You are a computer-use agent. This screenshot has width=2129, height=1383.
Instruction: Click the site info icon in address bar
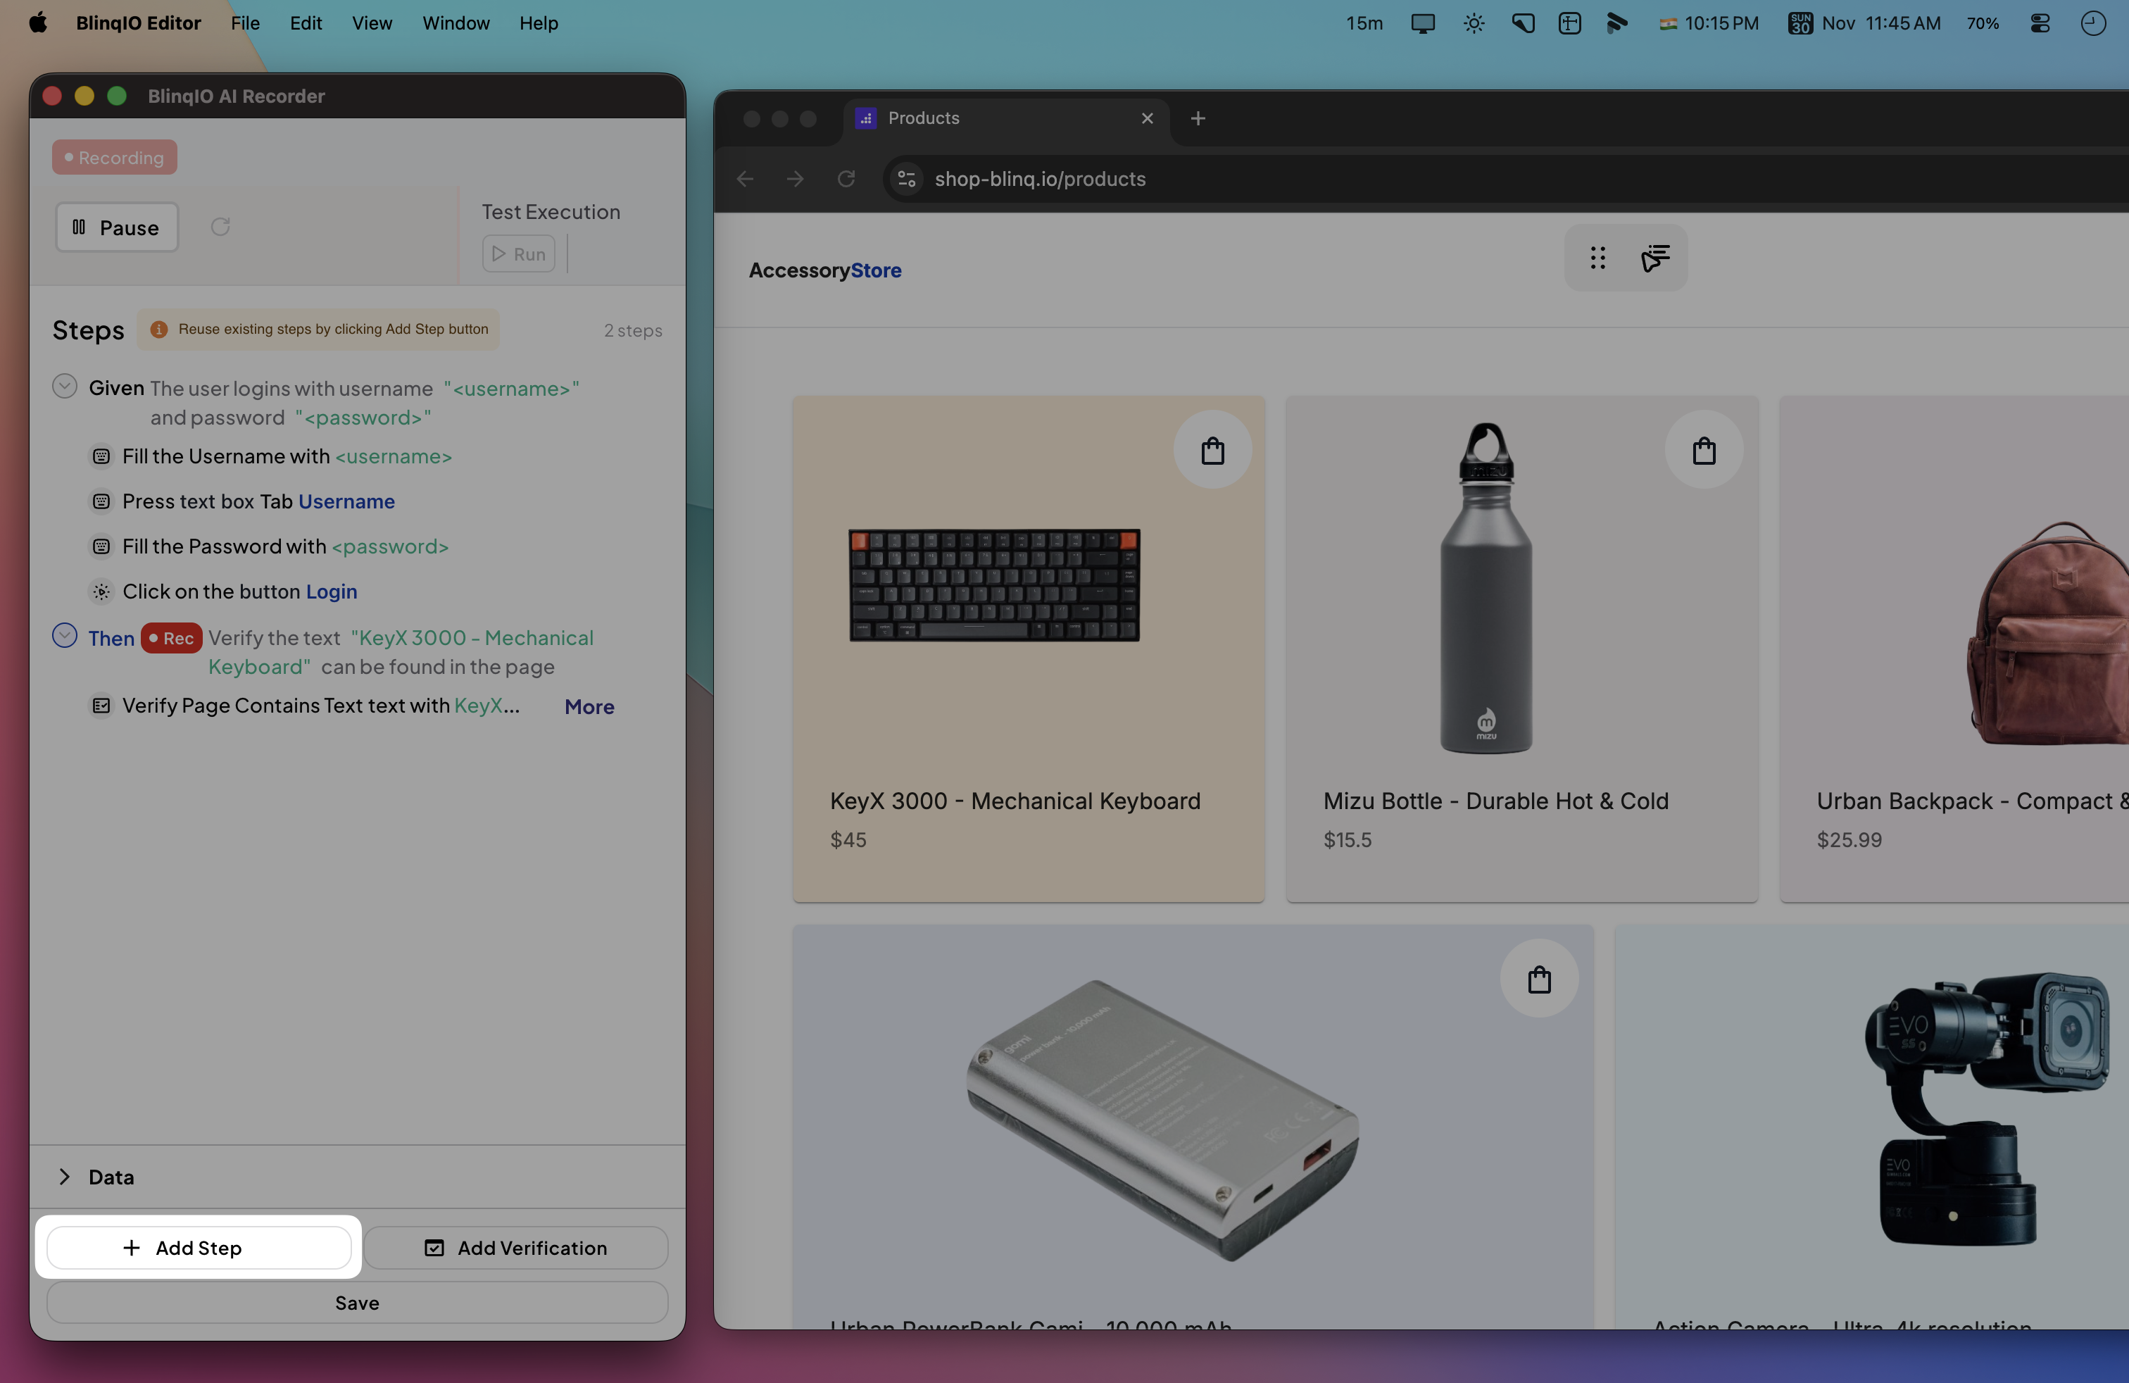(x=906, y=179)
